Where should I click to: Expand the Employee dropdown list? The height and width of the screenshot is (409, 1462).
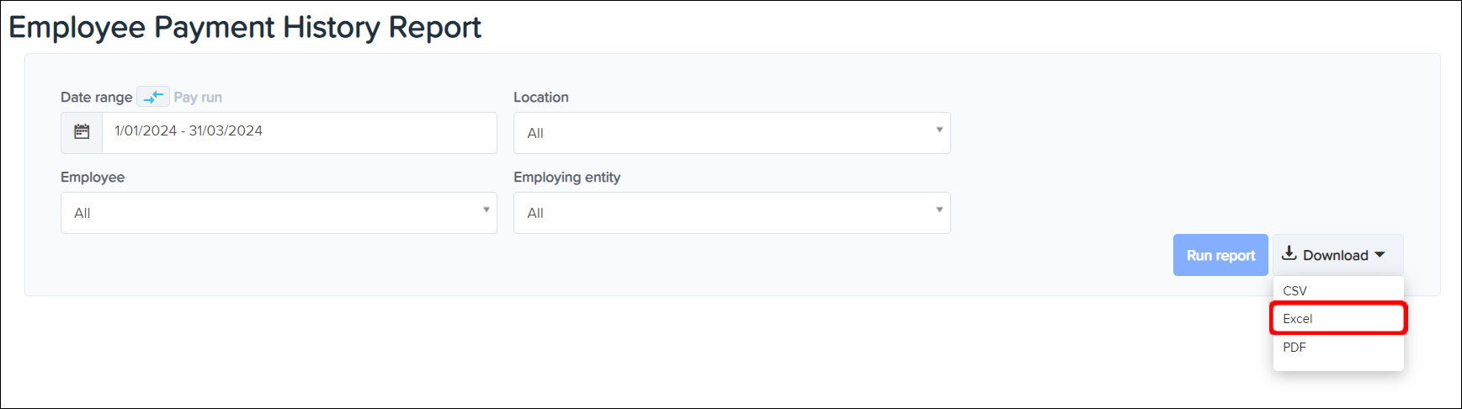[x=278, y=213]
